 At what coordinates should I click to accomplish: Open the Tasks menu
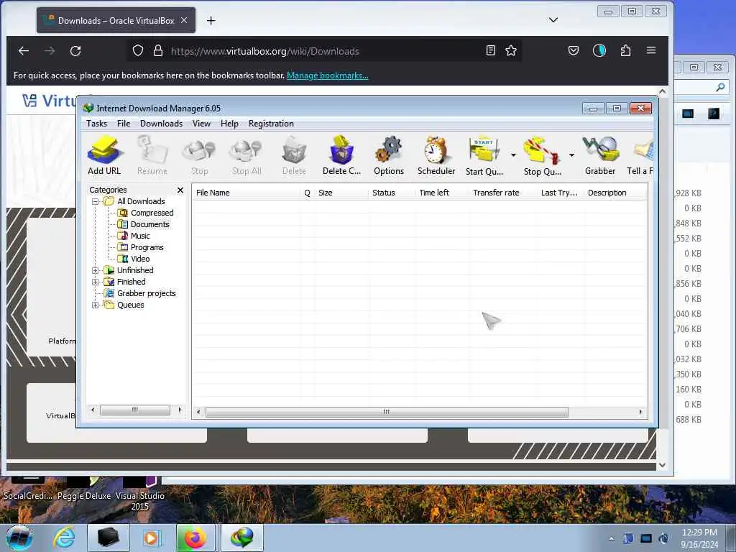click(97, 124)
